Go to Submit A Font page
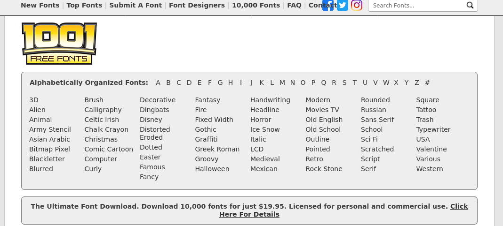Image resolution: width=503 pixels, height=226 pixels. pos(136,5)
